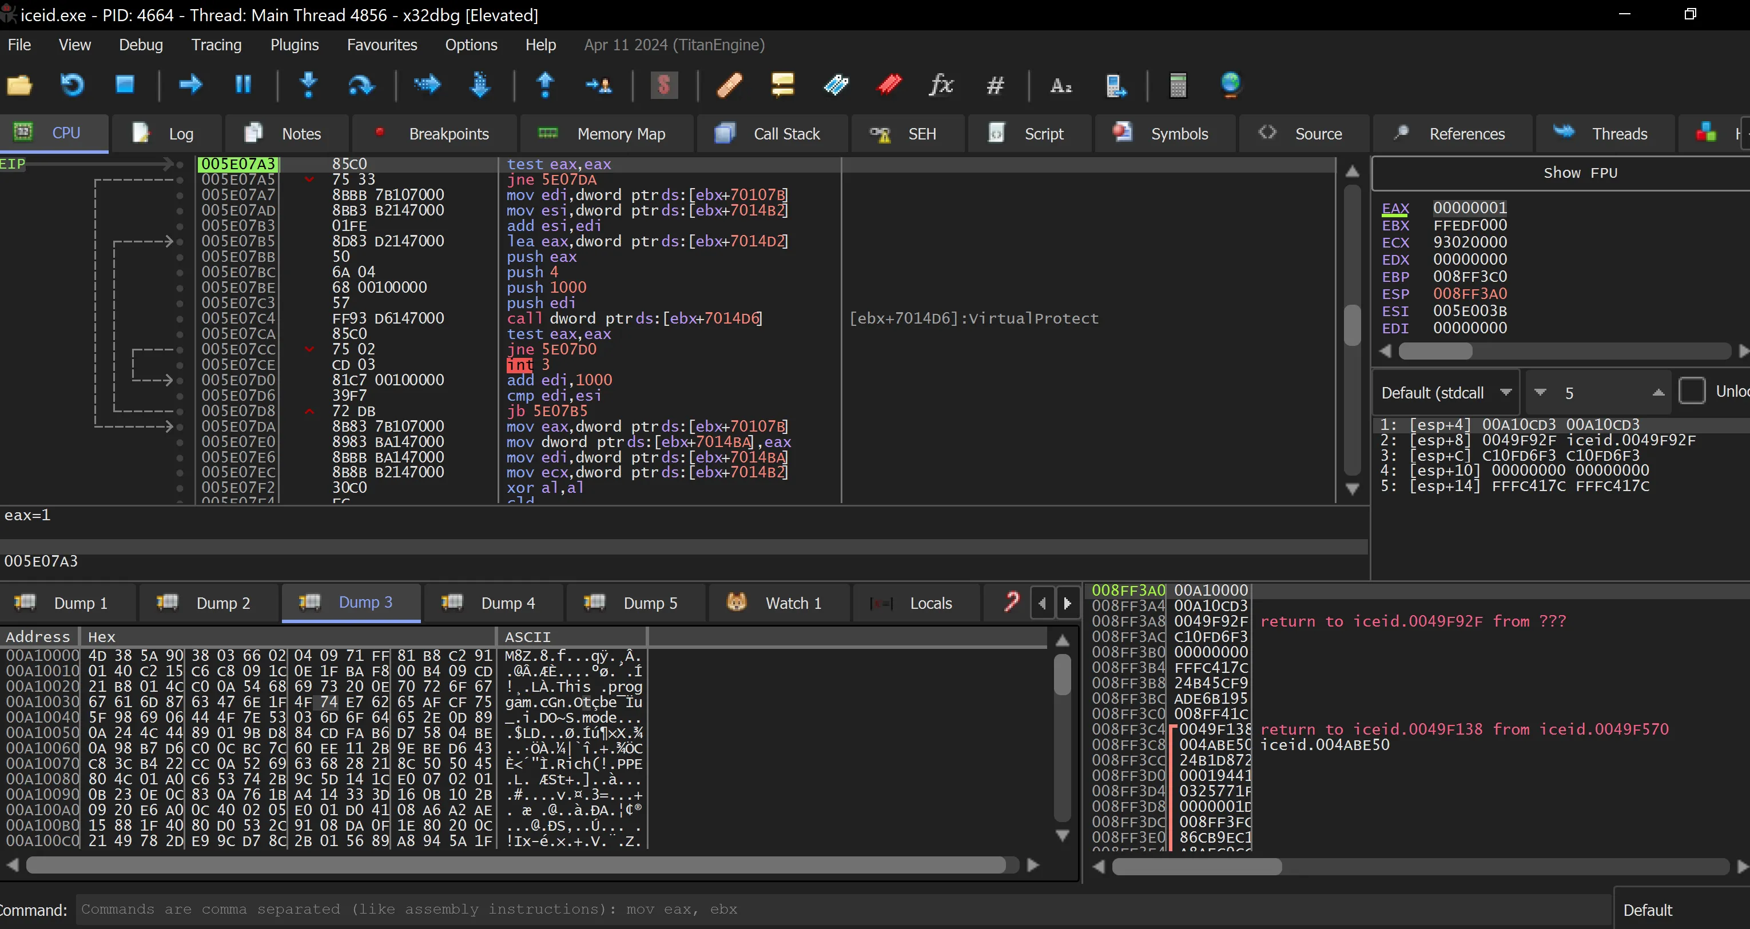Viewport: 1750px width, 929px height.
Task: Open the calculator icon
Action: pos(1179,85)
